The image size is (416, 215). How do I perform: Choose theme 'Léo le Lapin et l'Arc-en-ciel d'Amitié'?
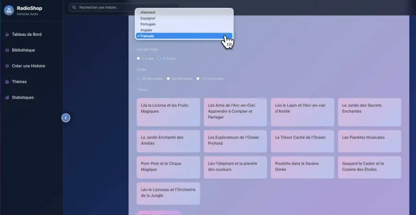(303, 112)
